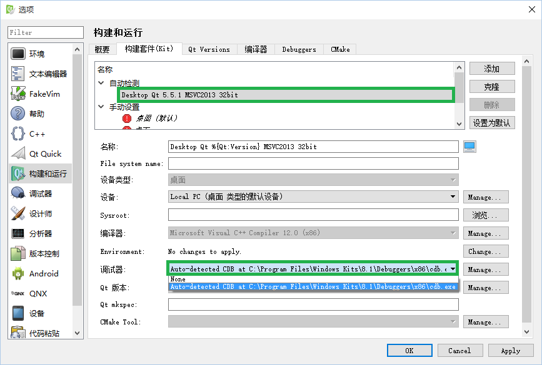Select the 桌面 (默认) kit entry
This screenshot has height=365, width=542.
(157, 119)
